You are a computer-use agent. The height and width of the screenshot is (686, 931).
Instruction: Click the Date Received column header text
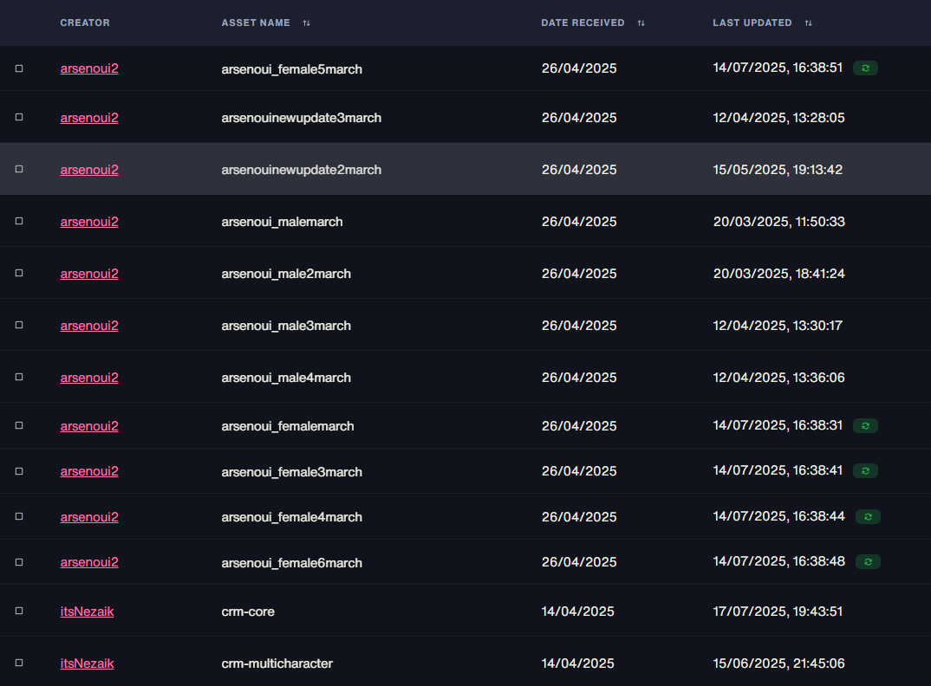click(x=583, y=23)
